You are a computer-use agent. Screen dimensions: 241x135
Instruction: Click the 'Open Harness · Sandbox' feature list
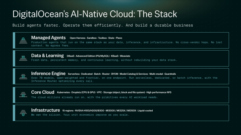click(96, 38)
